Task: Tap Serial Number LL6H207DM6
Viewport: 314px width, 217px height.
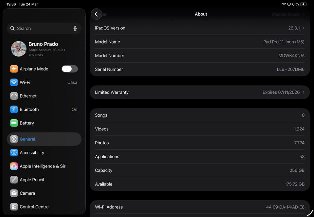Action: click(290, 69)
